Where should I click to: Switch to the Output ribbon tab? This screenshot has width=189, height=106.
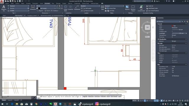point(64,4)
